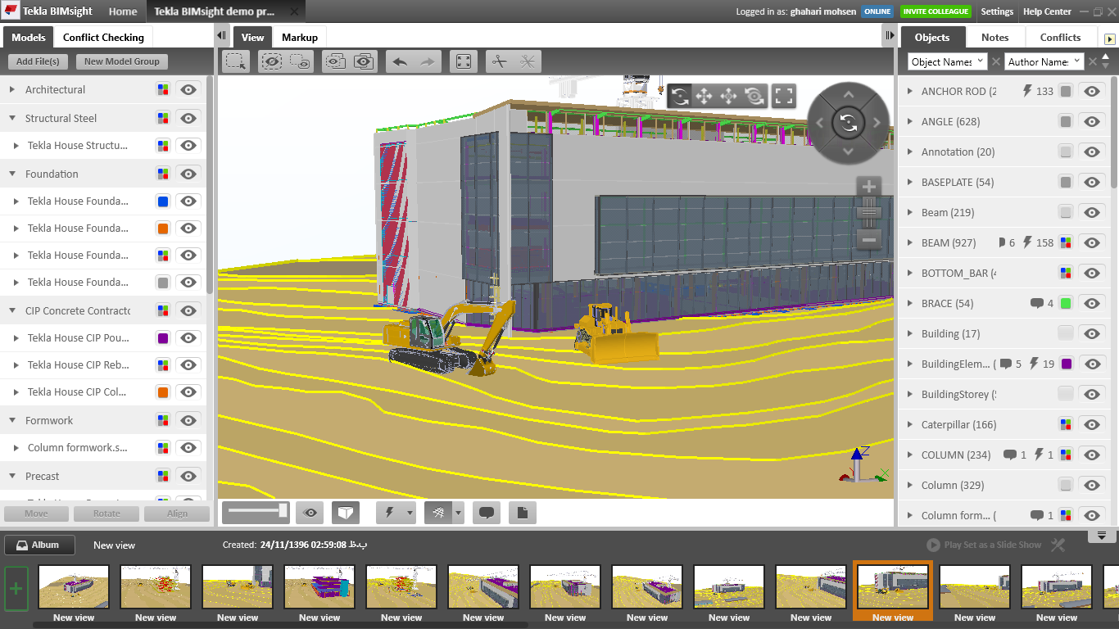Click the navigation wheel up arrow
Image resolution: width=1119 pixels, height=629 pixels.
click(x=849, y=95)
